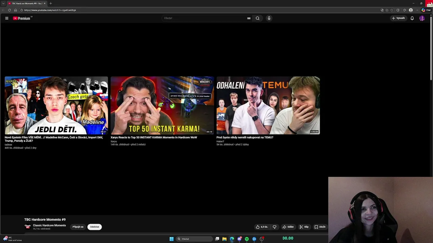Go to YouTube Premium home logo

point(22,18)
